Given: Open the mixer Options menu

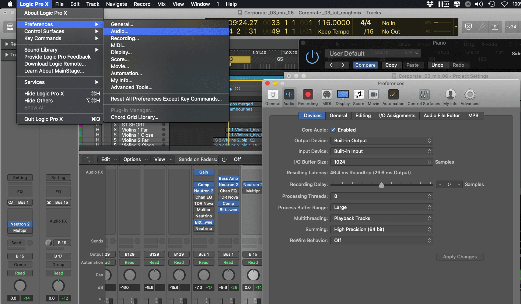Looking at the screenshot, I should click(x=136, y=159).
